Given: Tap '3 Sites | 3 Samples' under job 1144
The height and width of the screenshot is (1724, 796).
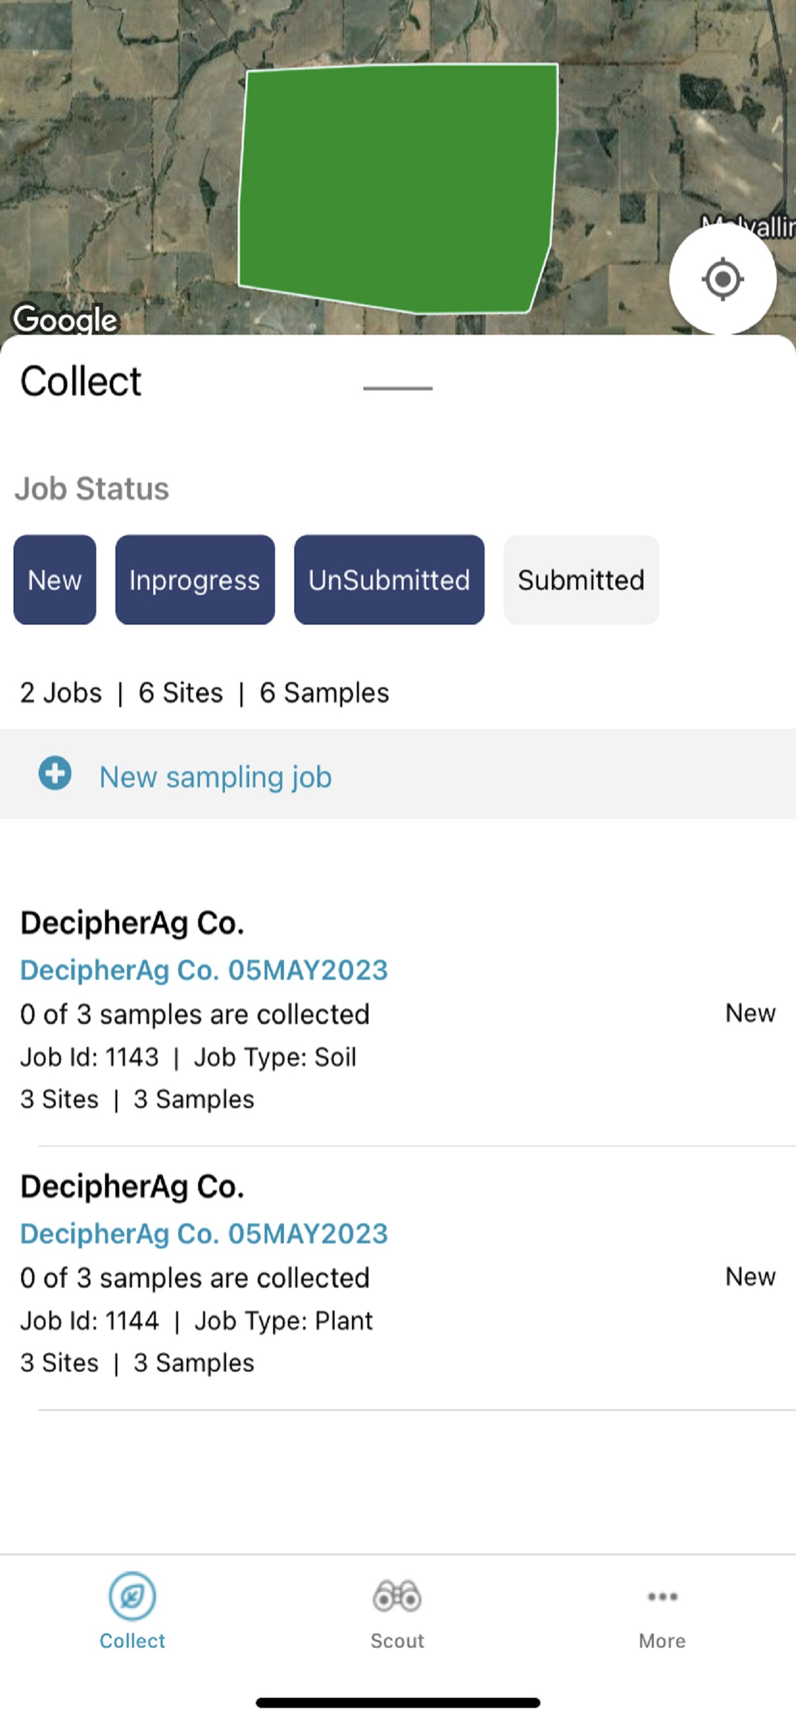Looking at the screenshot, I should point(137,1364).
